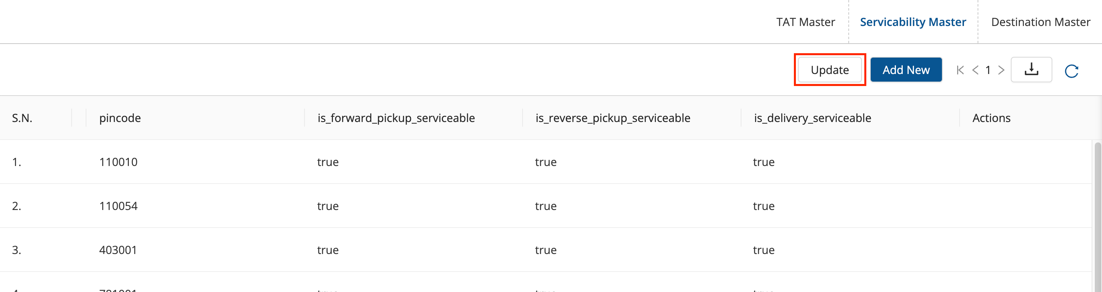The image size is (1102, 292).
Task: Select the Servicability Master tab
Action: tap(912, 22)
